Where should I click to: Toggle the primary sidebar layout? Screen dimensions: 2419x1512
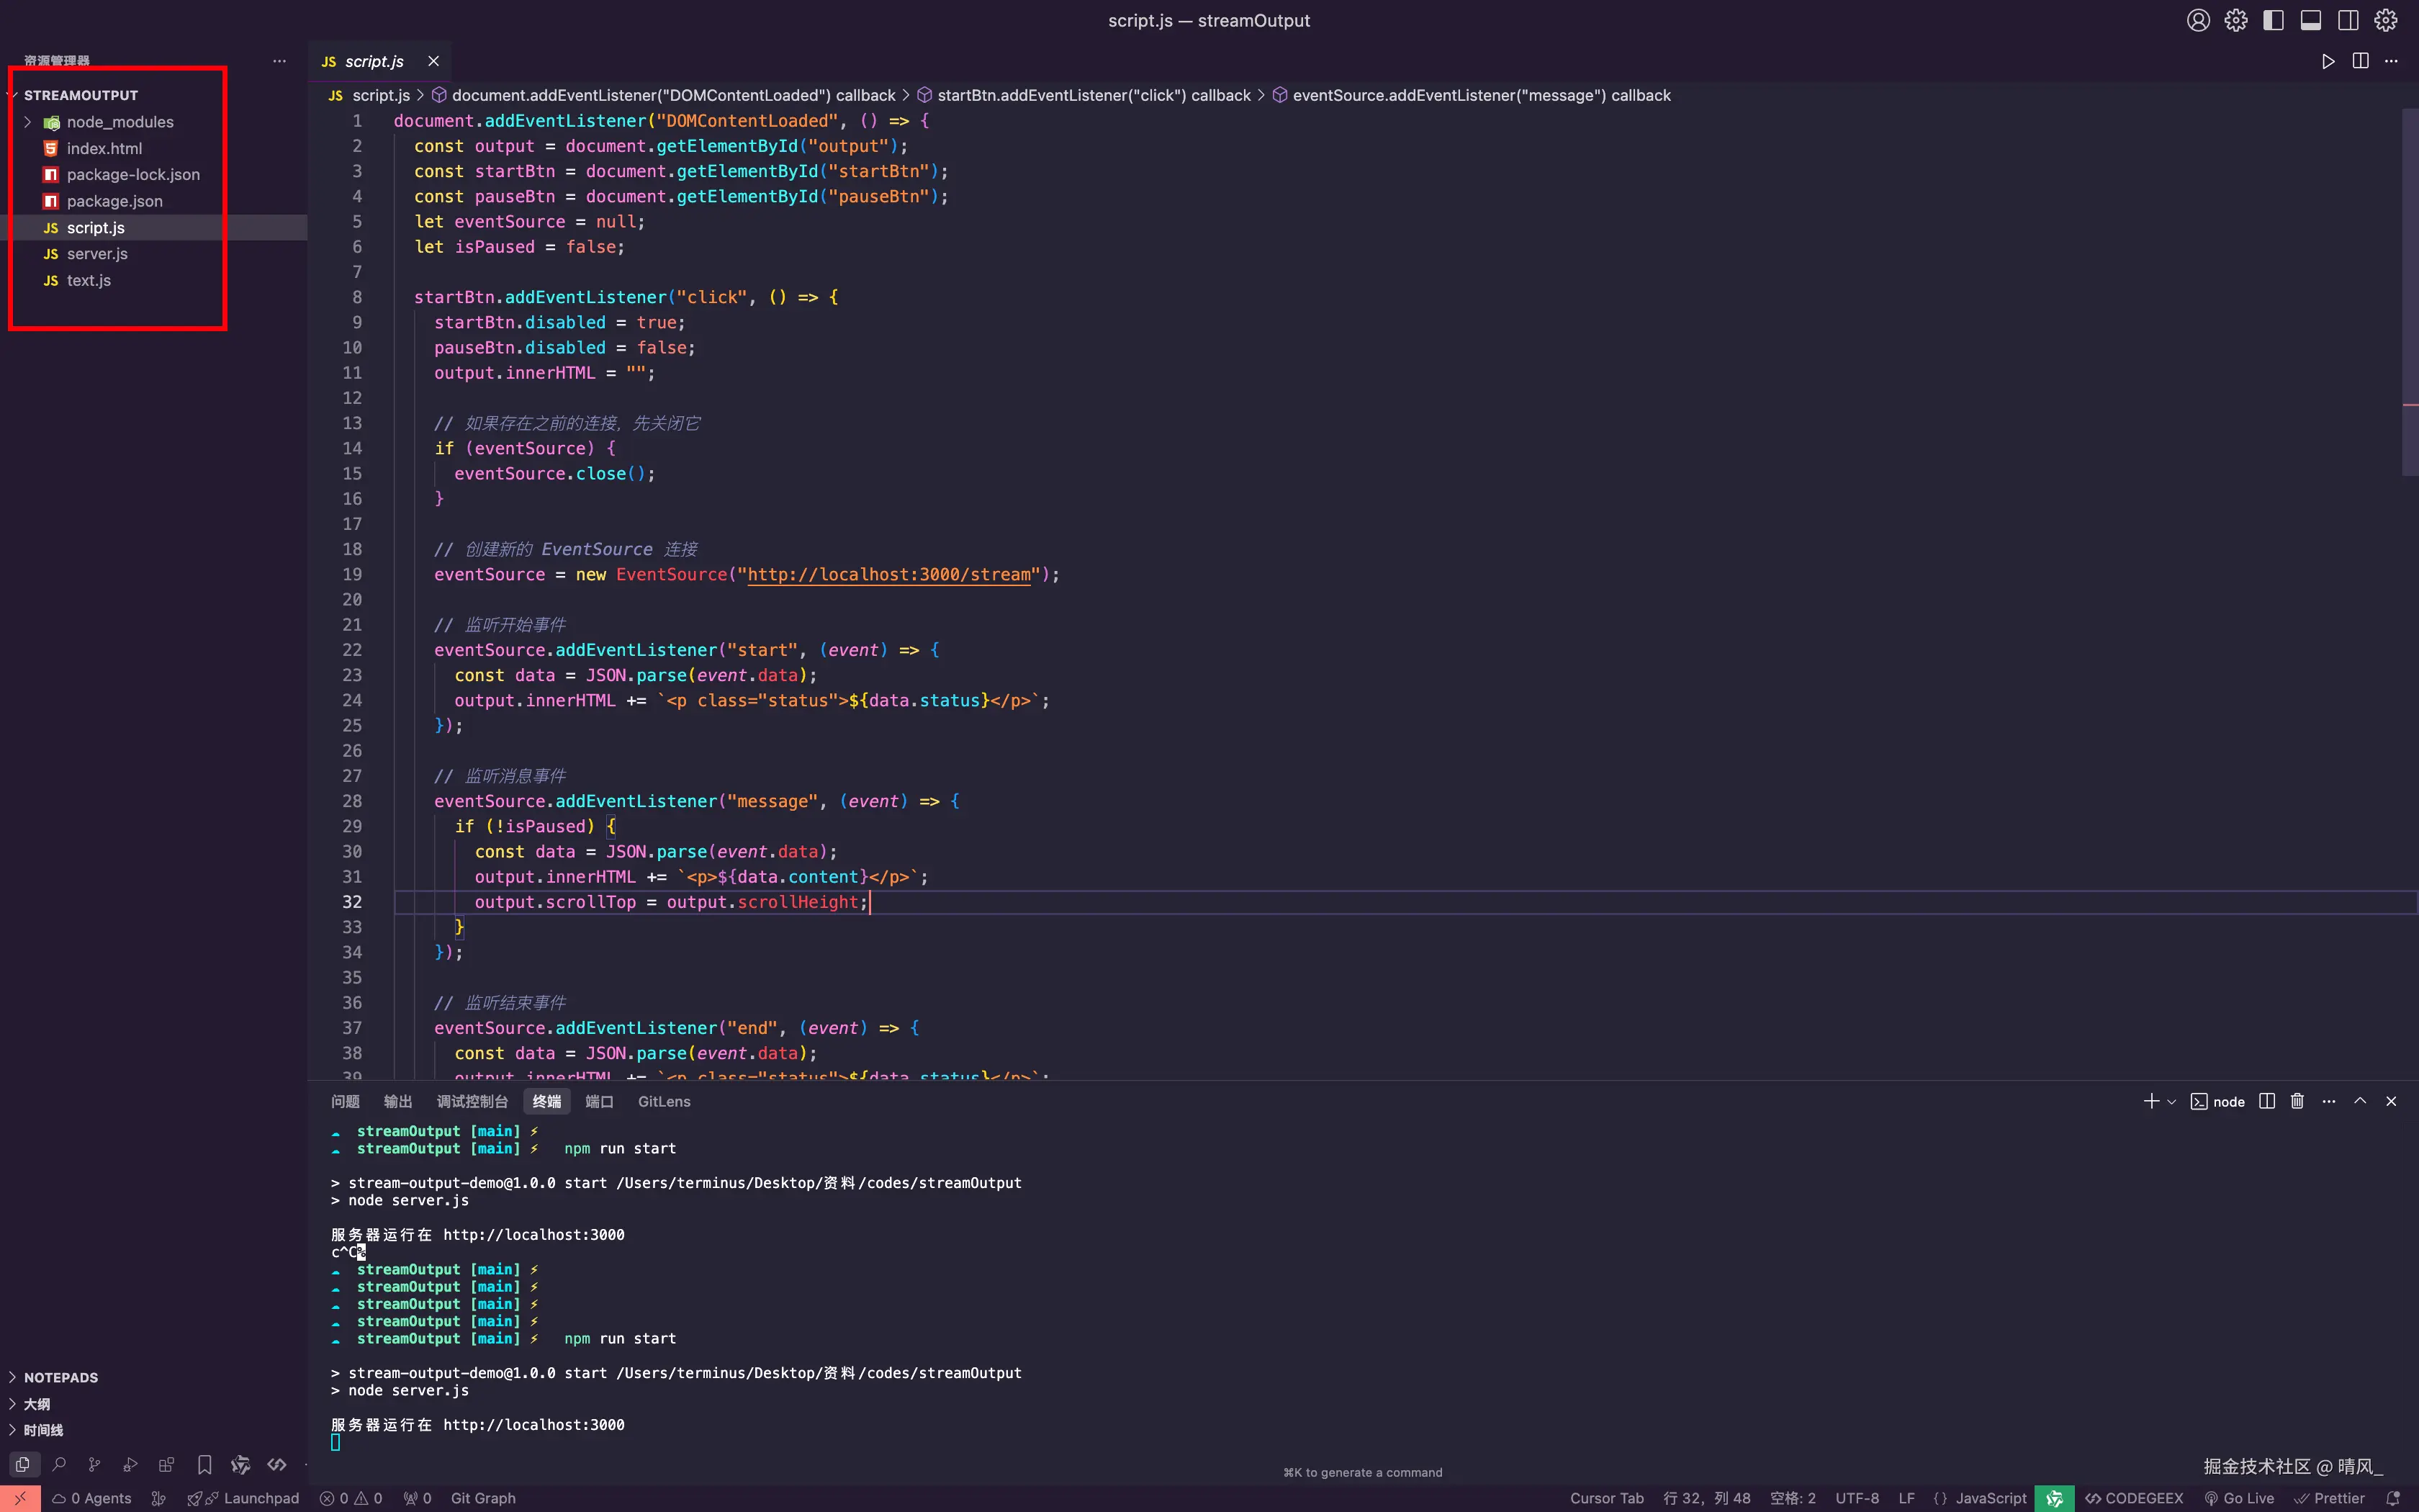(2273, 21)
